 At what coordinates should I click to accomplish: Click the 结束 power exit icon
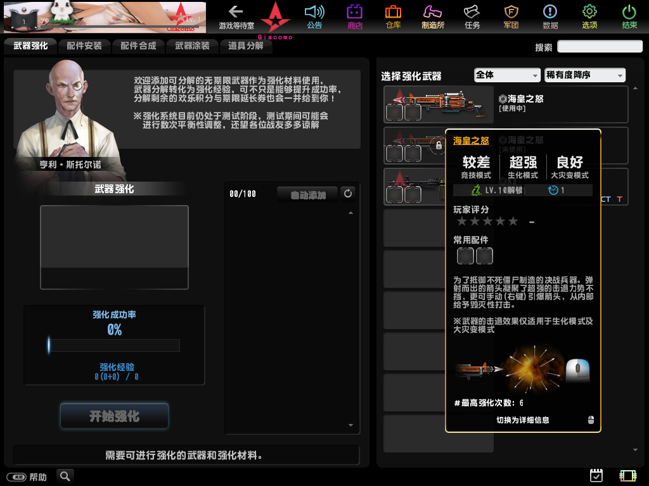pos(629,16)
